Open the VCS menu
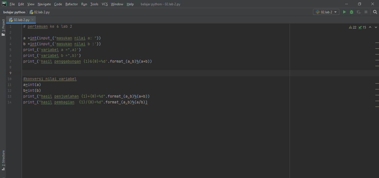Viewport: 379px width, 178px height. 104,4
